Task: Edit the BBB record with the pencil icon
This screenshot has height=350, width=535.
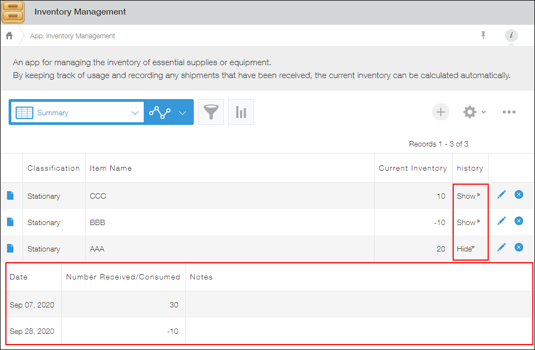Action: (x=501, y=221)
